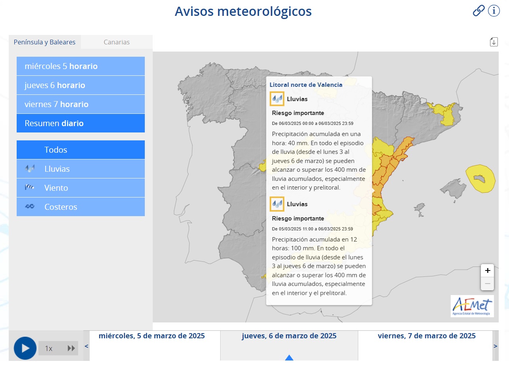Click the Litoral norte de Valencia heading
The height and width of the screenshot is (372, 509).
point(307,84)
